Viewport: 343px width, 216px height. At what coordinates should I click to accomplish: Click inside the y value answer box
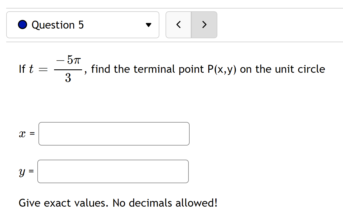click(113, 171)
